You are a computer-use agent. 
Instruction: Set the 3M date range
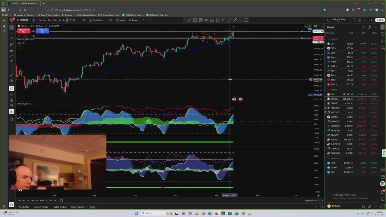click(32, 201)
